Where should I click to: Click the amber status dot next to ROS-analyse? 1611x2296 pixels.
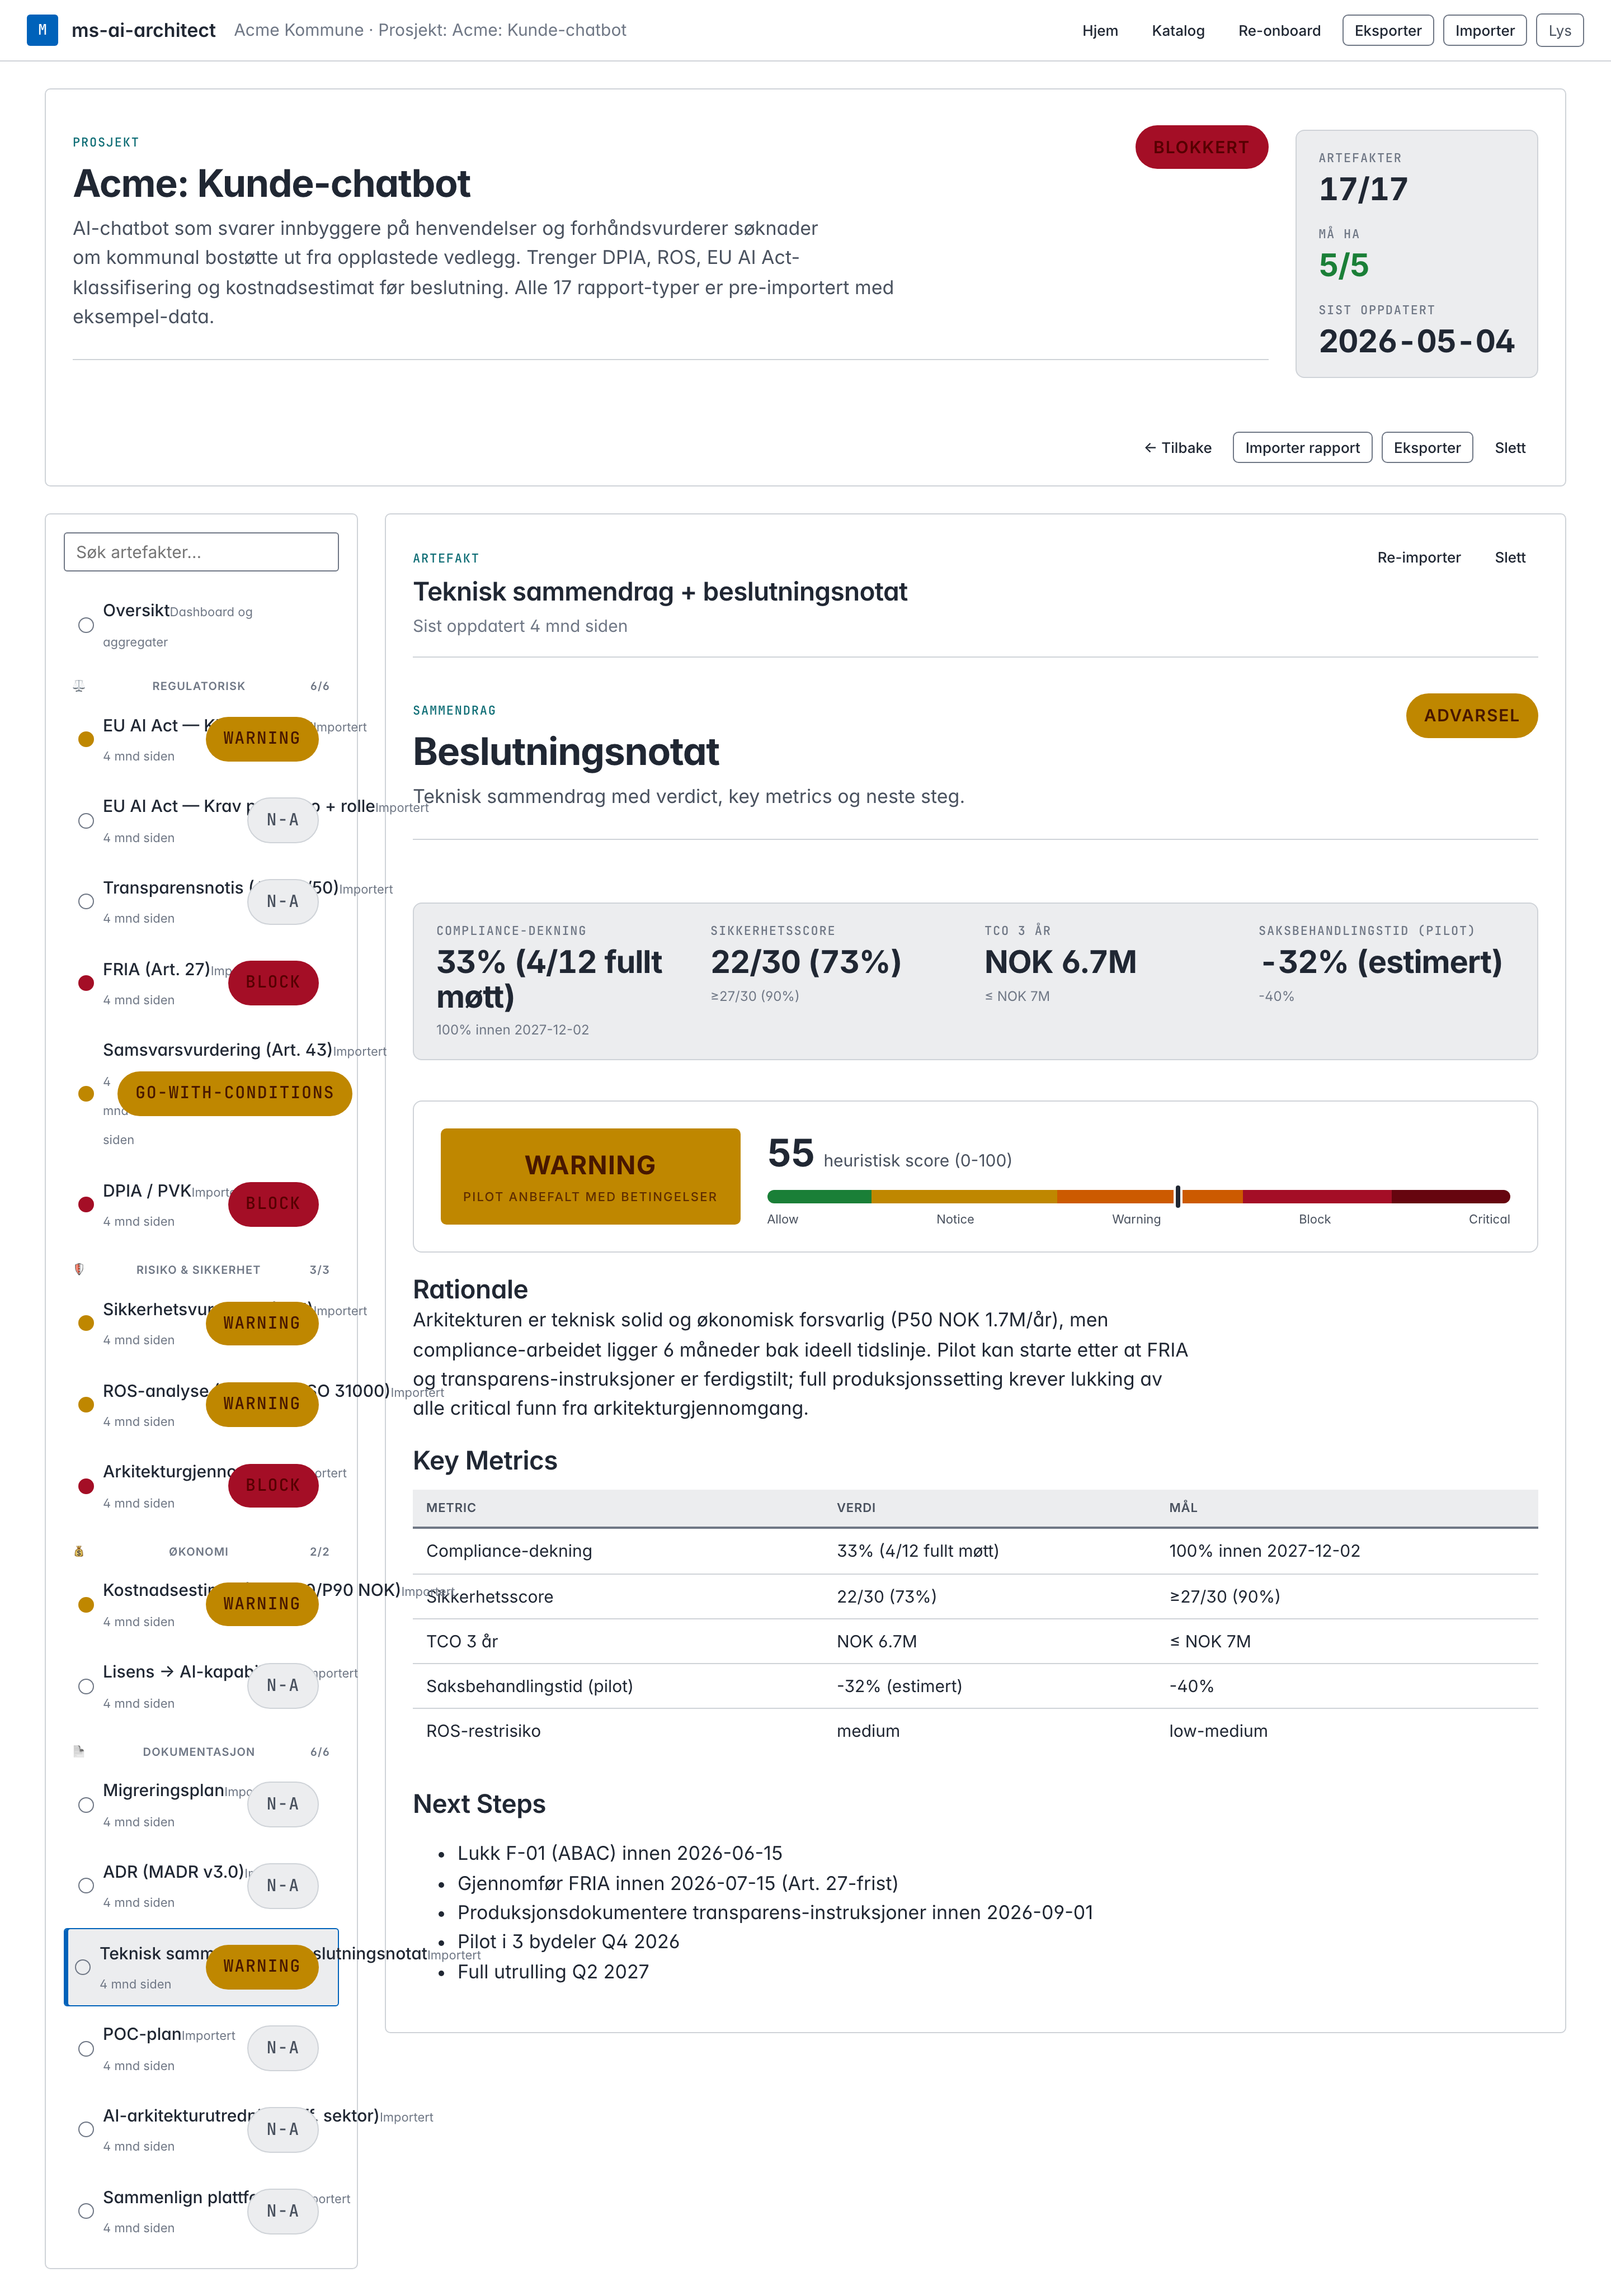(x=86, y=1404)
